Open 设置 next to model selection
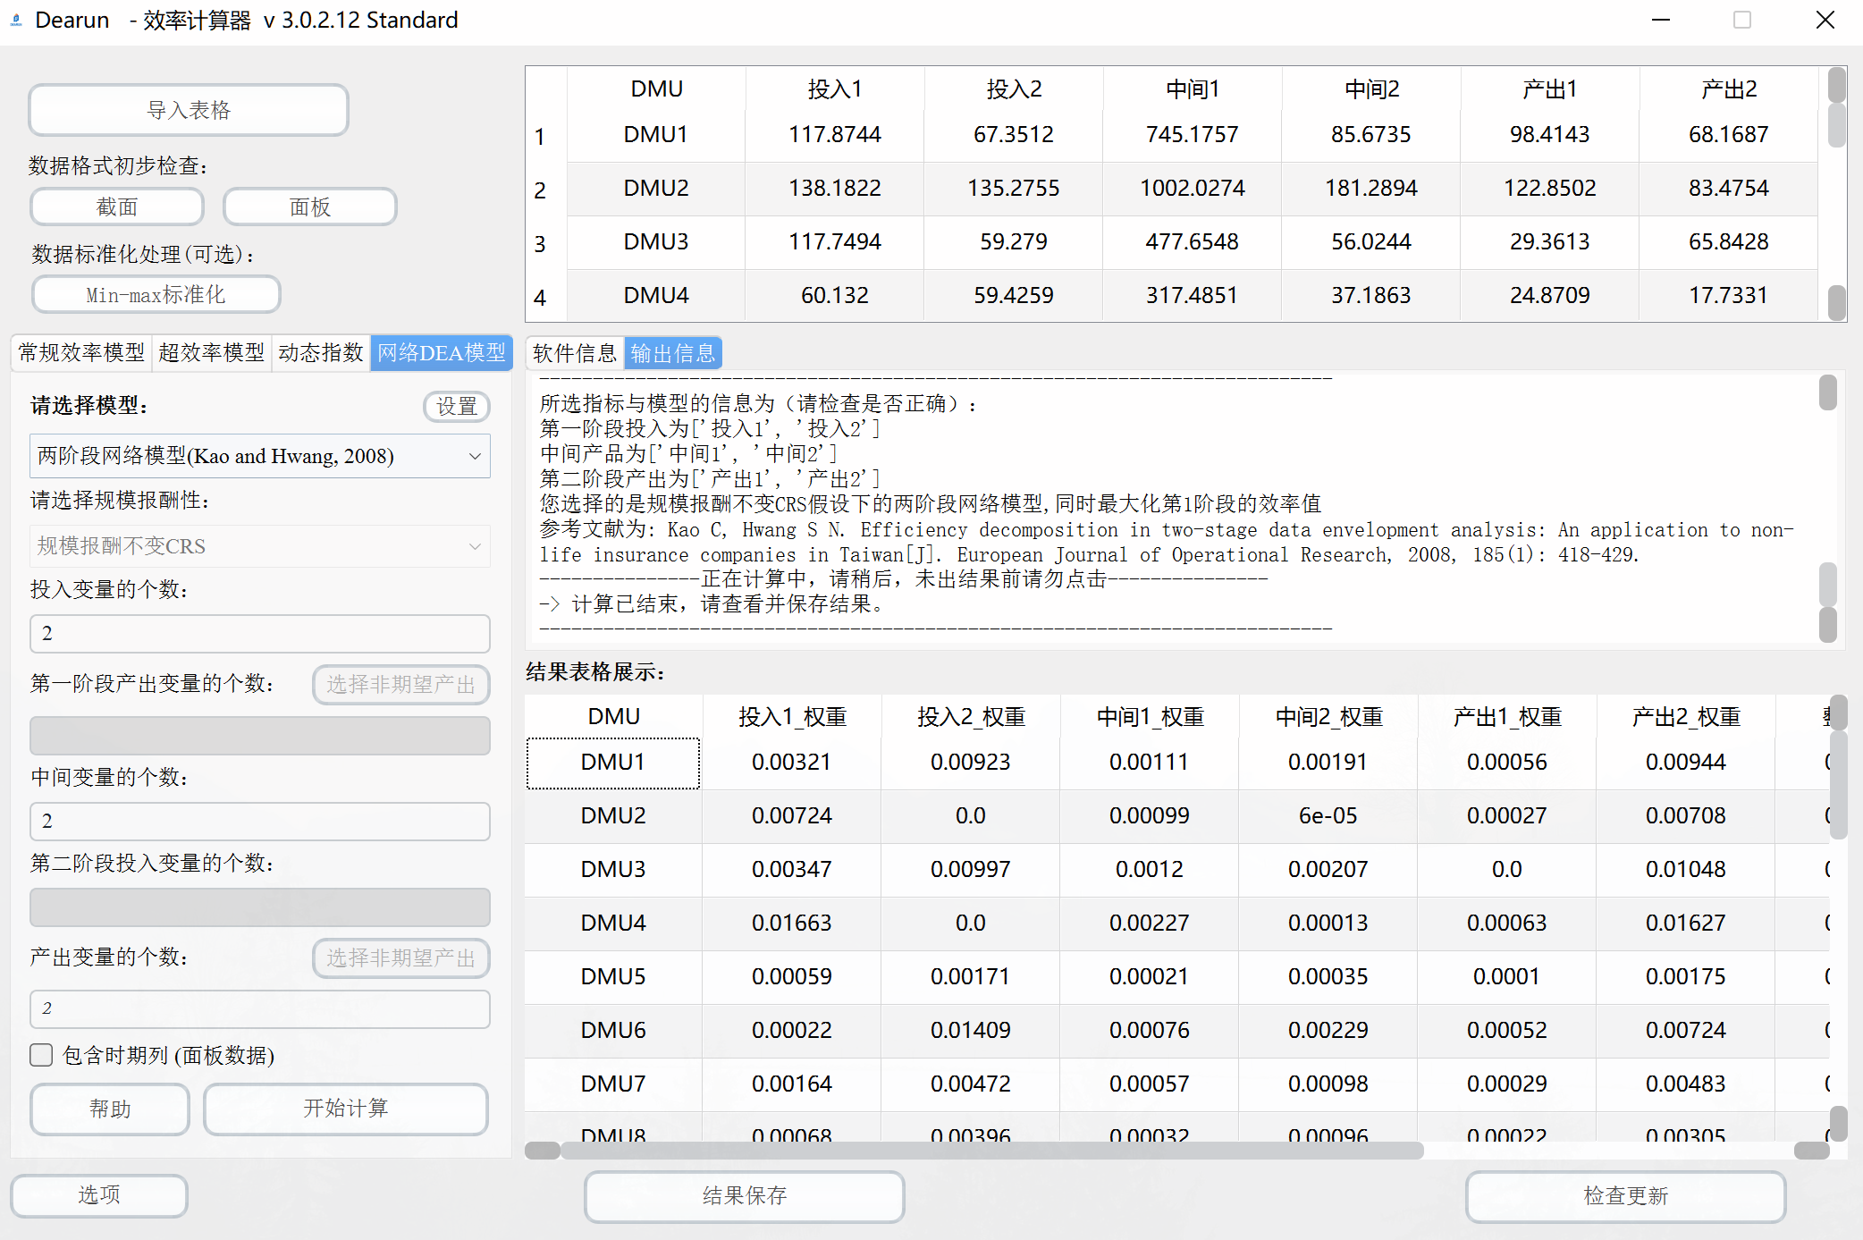Viewport: 1863px width, 1240px height. tap(456, 406)
